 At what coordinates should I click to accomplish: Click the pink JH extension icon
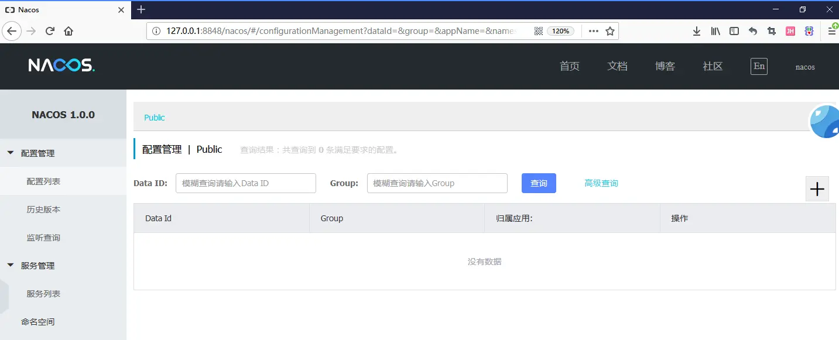click(x=790, y=31)
